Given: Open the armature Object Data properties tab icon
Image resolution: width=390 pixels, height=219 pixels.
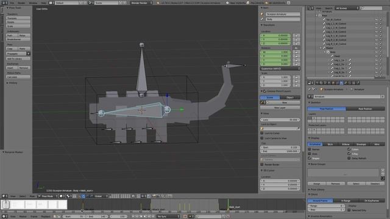Looking at the screenshot, I should (x=341, y=83).
